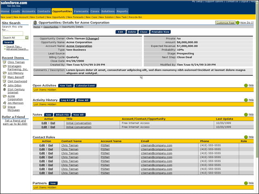This screenshot has height=194, width=259.
Task: Open the first Initial Conversation note
Action: (79, 123)
